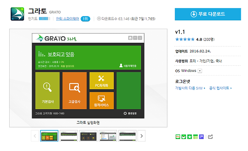The image size is (248, 151).
Task: Click the 인기도 popularity bar
Action: click(44, 19)
